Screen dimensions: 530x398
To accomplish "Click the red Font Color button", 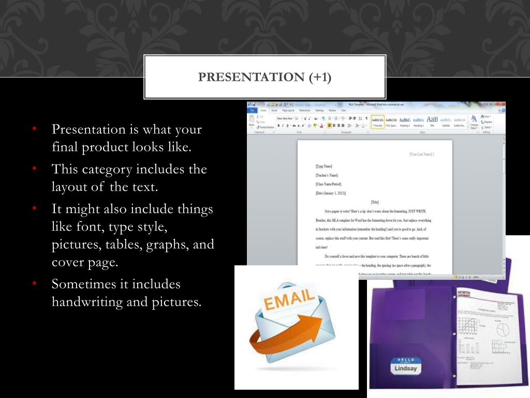I will [321, 125].
